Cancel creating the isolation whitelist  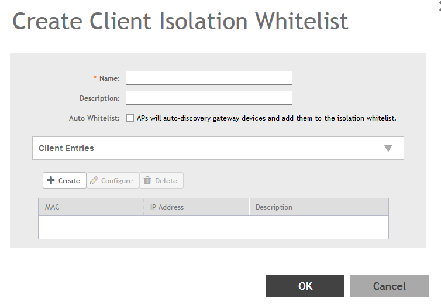click(389, 286)
